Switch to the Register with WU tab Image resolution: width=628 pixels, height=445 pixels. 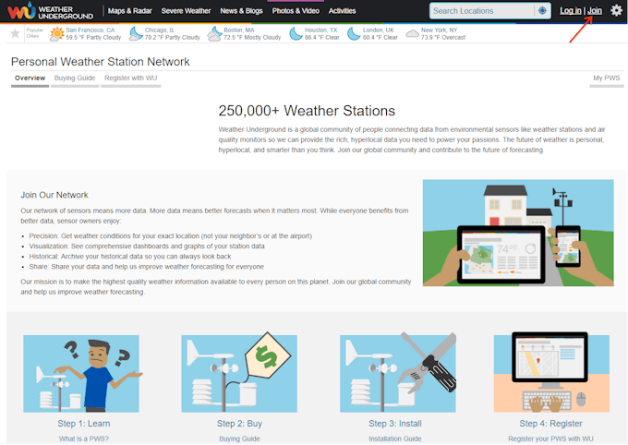pos(130,78)
